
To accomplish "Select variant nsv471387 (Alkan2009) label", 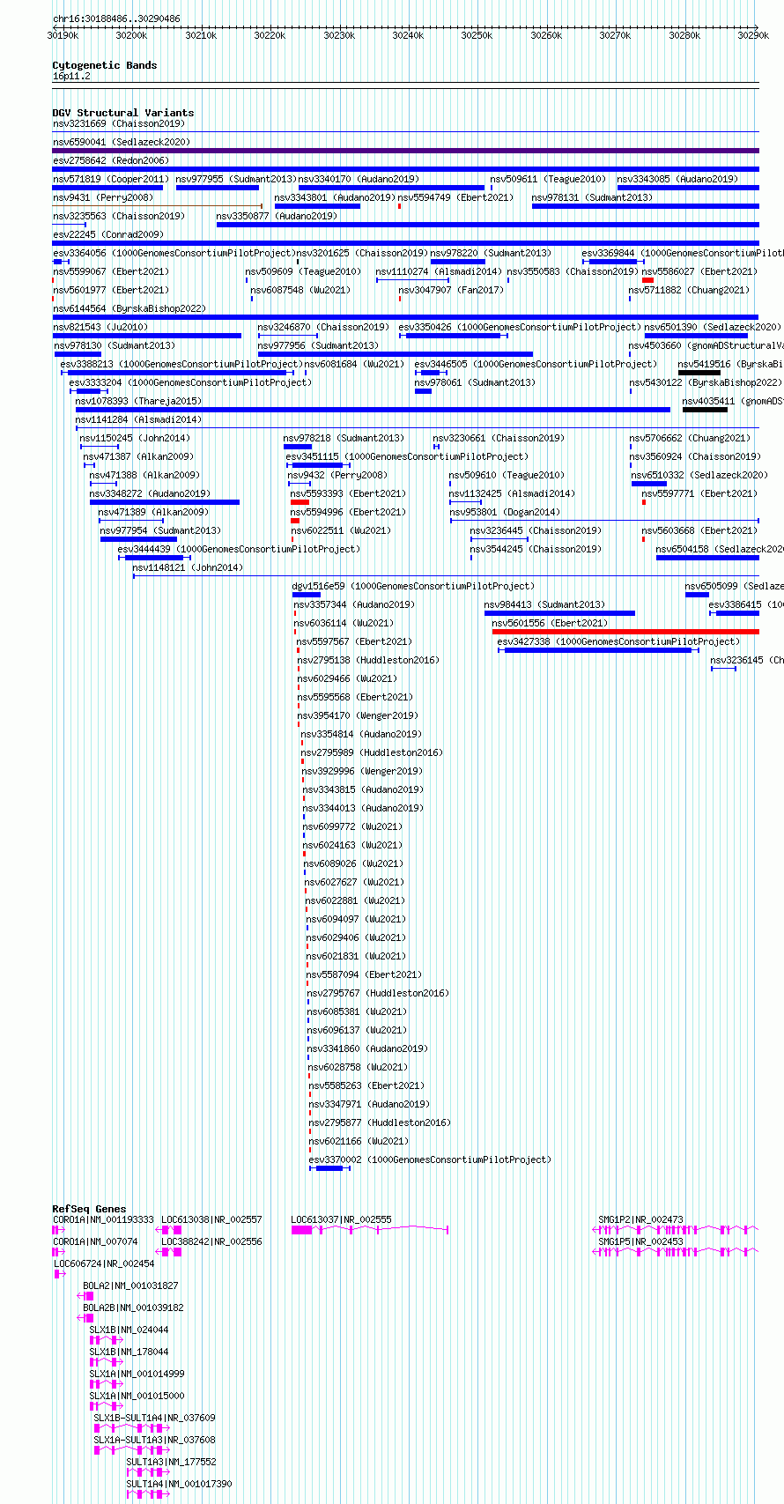I will tap(138, 456).
